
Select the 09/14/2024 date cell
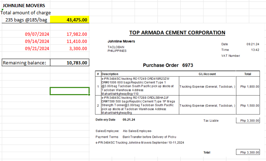37,42
